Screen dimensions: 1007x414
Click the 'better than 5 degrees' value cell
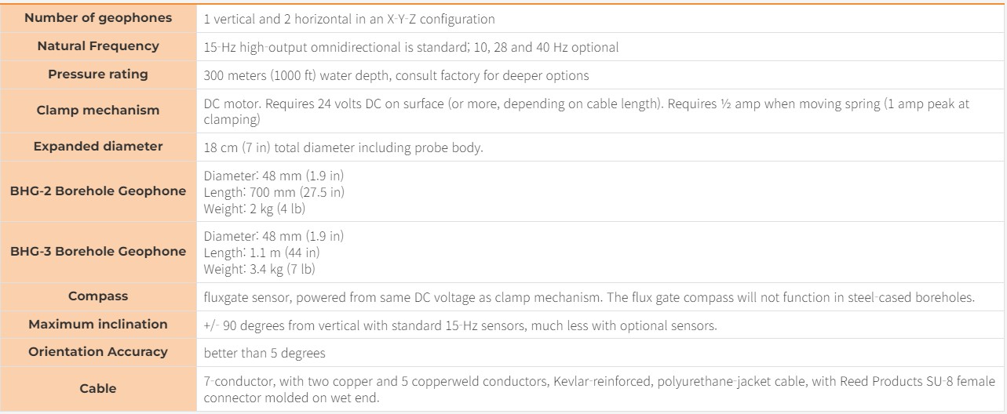[x=601, y=353]
